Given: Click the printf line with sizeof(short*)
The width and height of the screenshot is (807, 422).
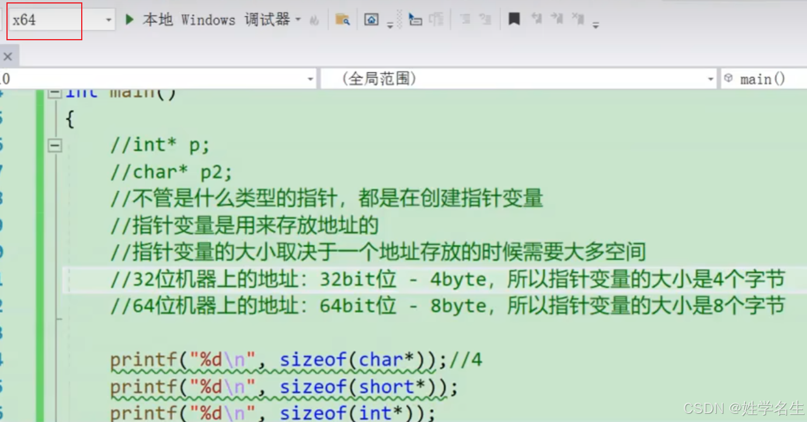Looking at the screenshot, I should pyautogui.click(x=284, y=387).
